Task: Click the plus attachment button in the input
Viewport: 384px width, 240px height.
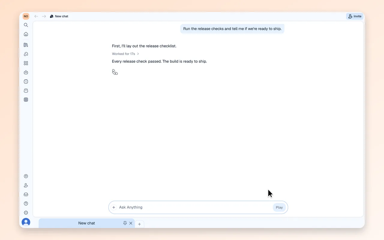Action: click(x=114, y=207)
